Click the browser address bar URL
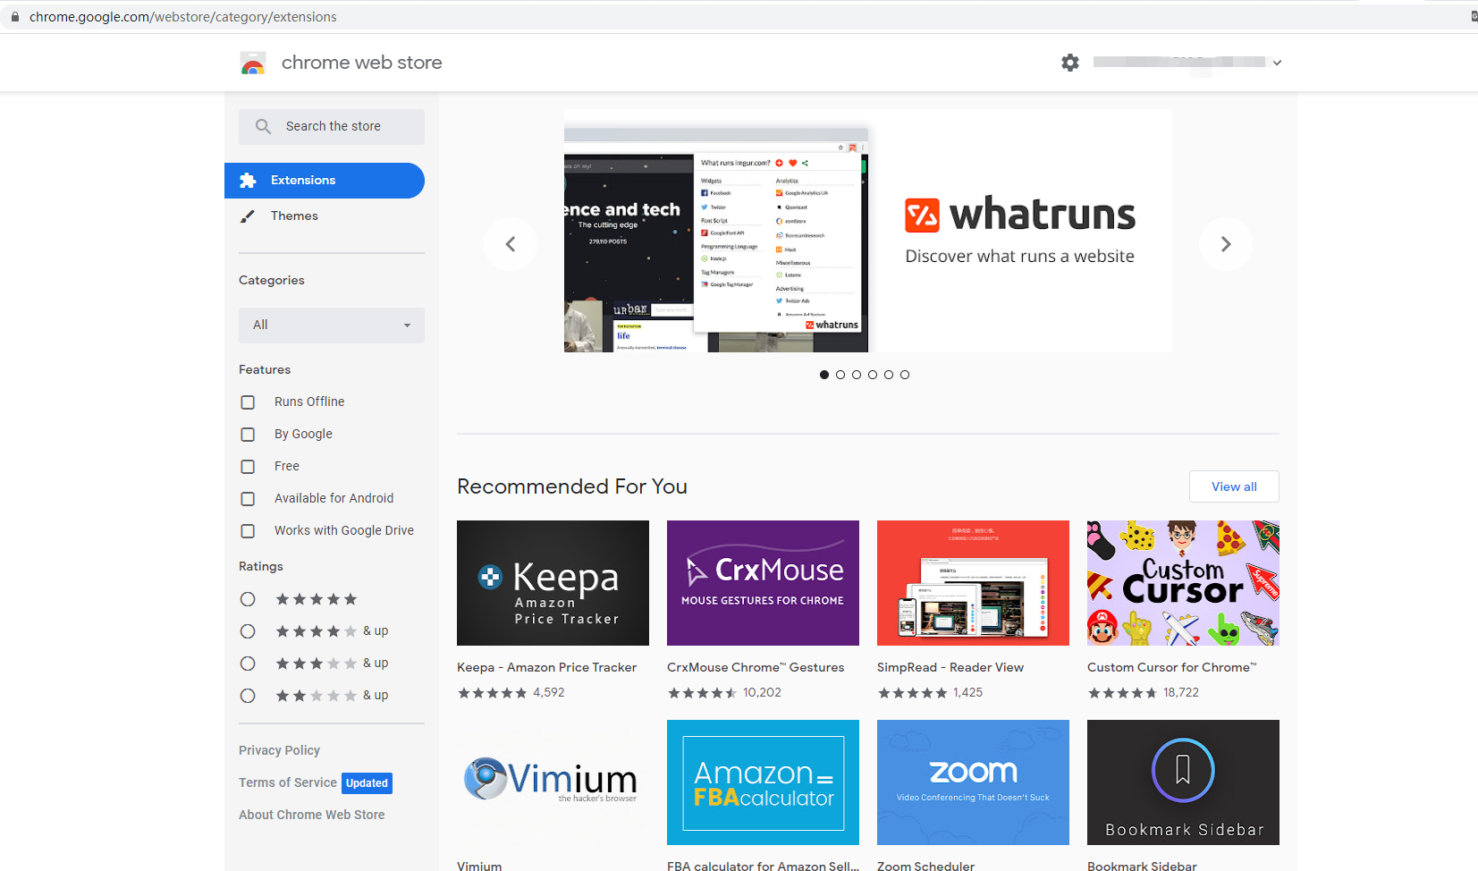 [x=183, y=17]
